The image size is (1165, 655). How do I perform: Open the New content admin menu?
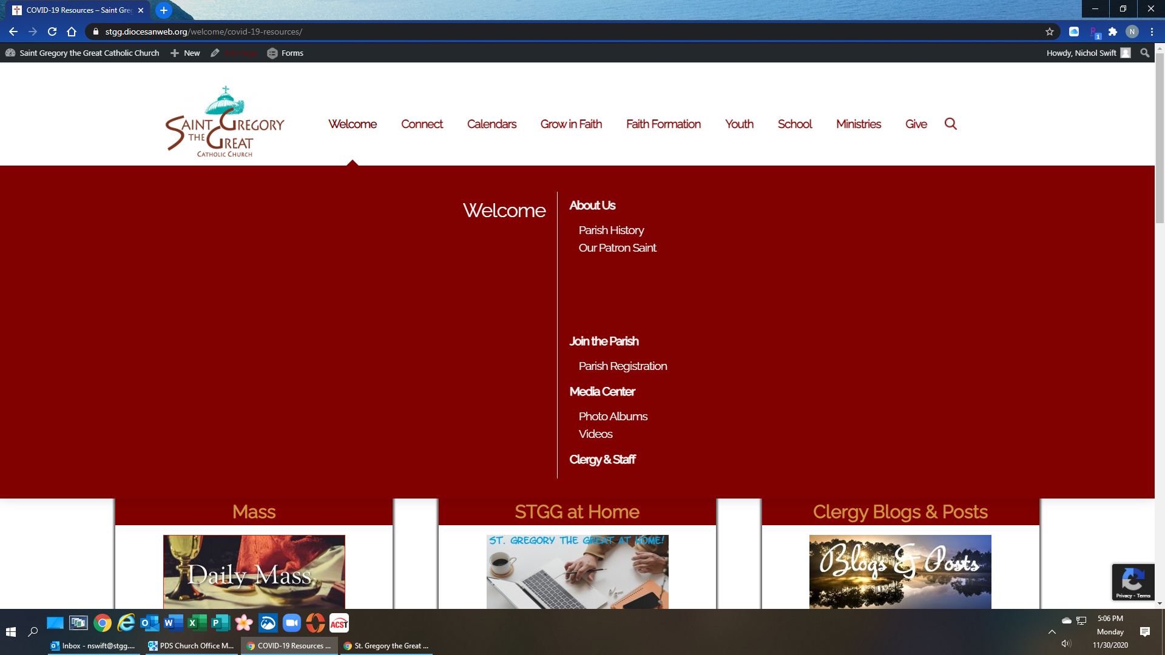pyautogui.click(x=186, y=53)
